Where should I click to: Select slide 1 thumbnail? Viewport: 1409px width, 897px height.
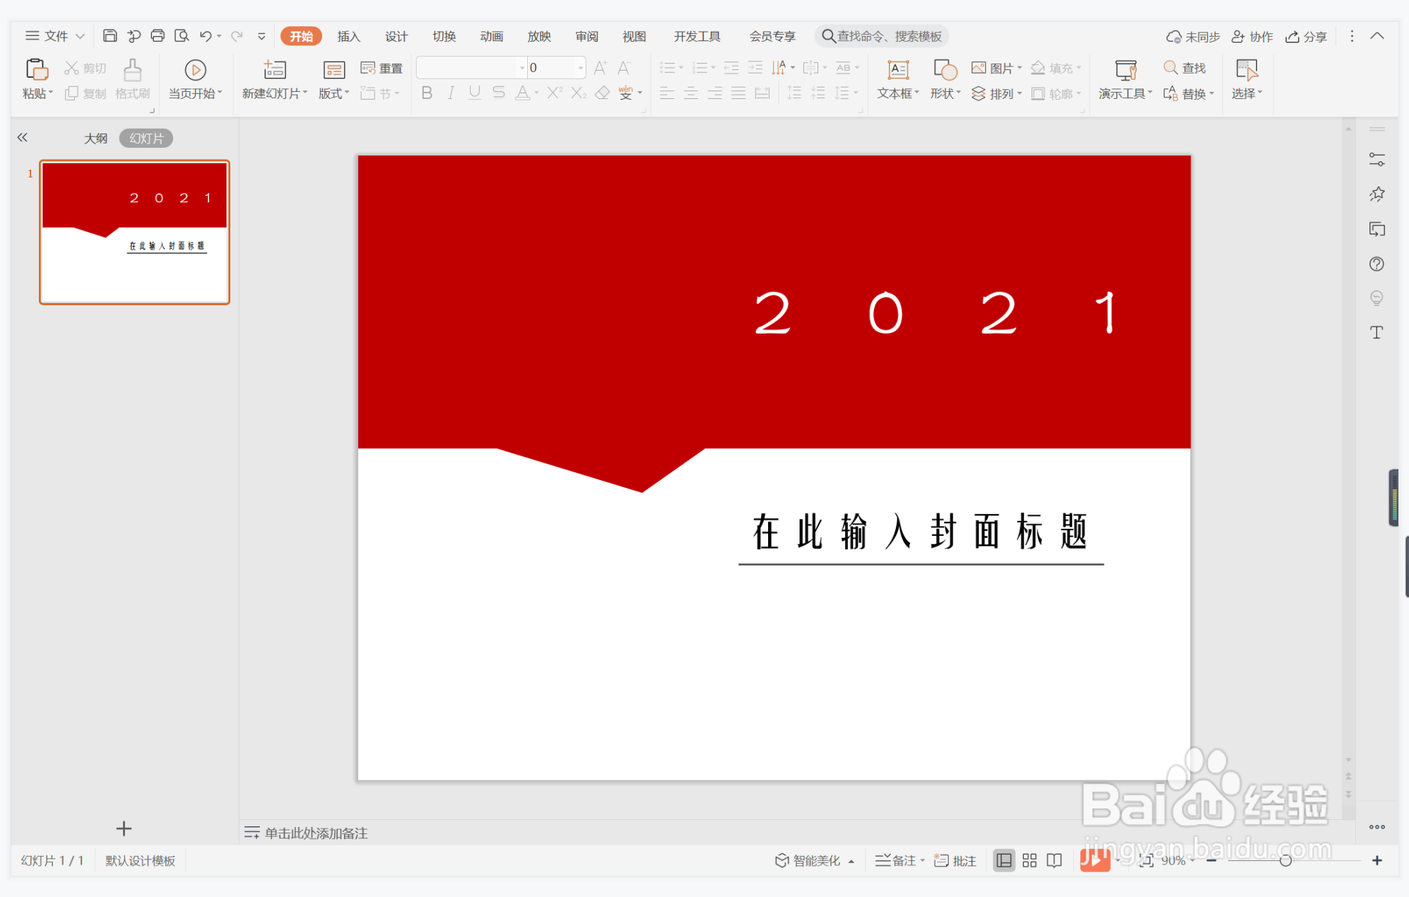[x=134, y=233]
